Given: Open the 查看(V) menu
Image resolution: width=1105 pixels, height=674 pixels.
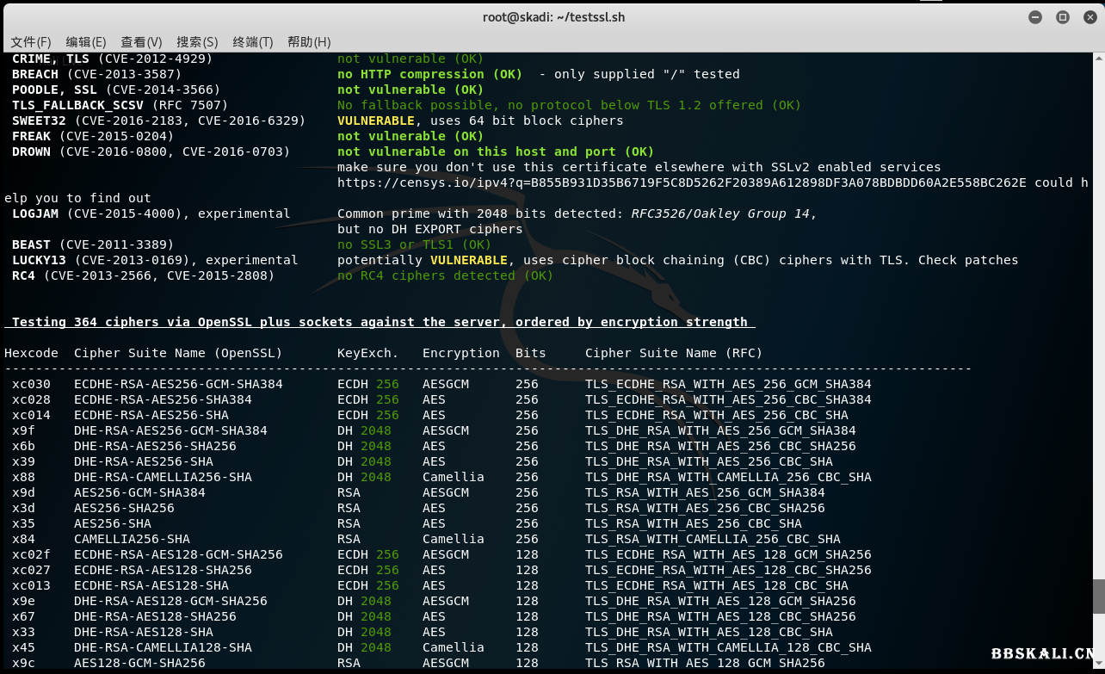Looking at the screenshot, I should 141,41.
